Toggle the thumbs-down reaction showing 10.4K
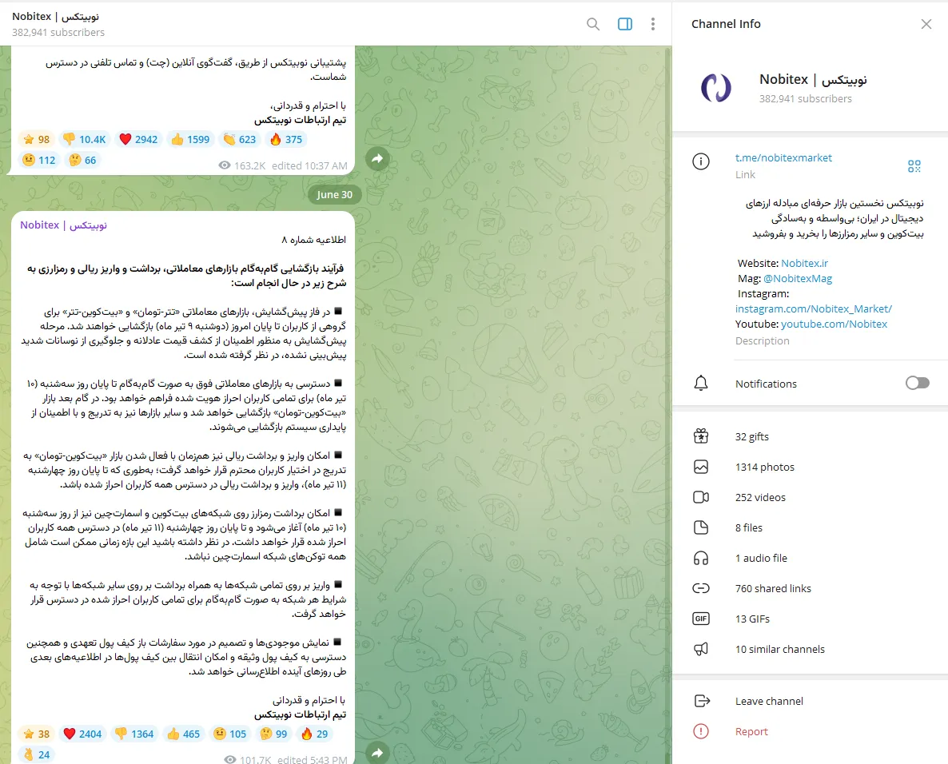The width and height of the screenshot is (948, 764). [84, 139]
